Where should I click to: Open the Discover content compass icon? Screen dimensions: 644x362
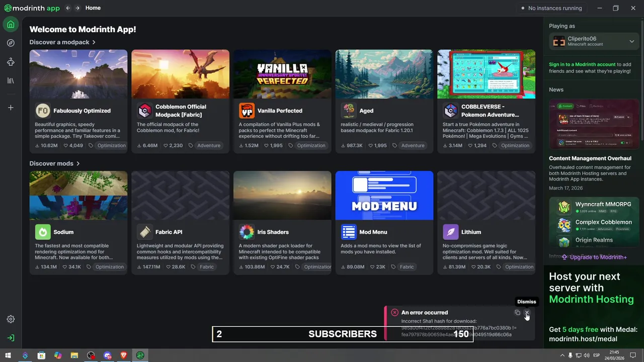tap(11, 43)
